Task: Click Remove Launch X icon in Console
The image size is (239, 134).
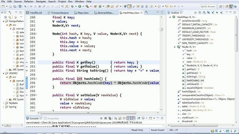Action: (105, 118)
